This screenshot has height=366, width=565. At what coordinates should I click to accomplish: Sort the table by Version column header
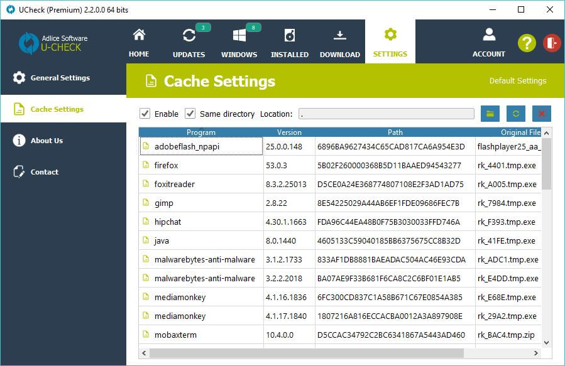click(x=289, y=132)
